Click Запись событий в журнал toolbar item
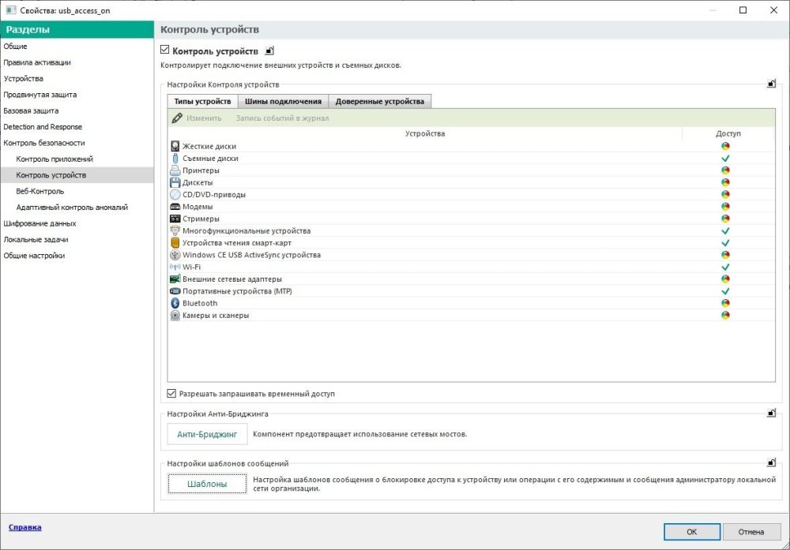 pyautogui.click(x=282, y=118)
